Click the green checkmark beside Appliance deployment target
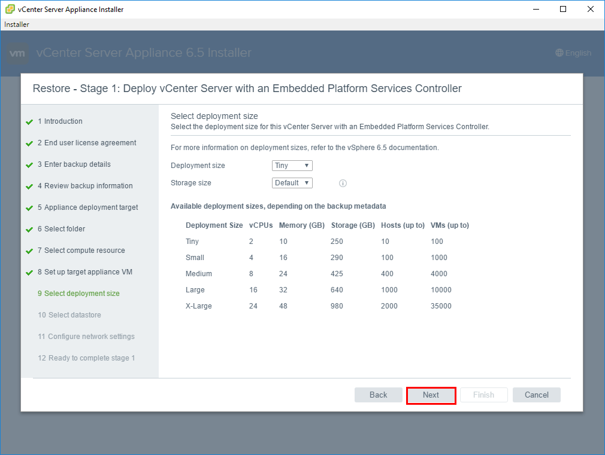Viewport: 605px width, 455px height. 29,209
